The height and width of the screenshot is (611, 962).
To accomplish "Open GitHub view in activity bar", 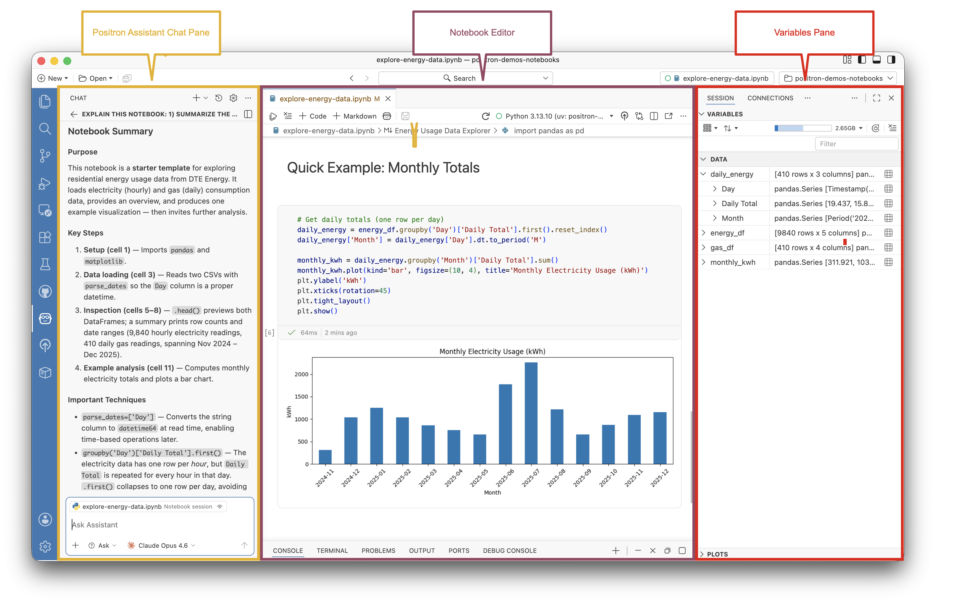I will [45, 292].
